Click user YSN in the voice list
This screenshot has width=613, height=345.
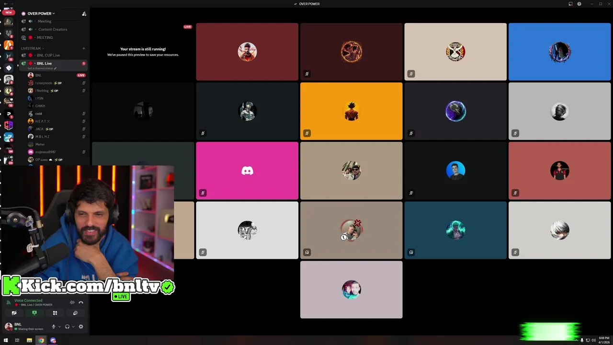click(57, 98)
